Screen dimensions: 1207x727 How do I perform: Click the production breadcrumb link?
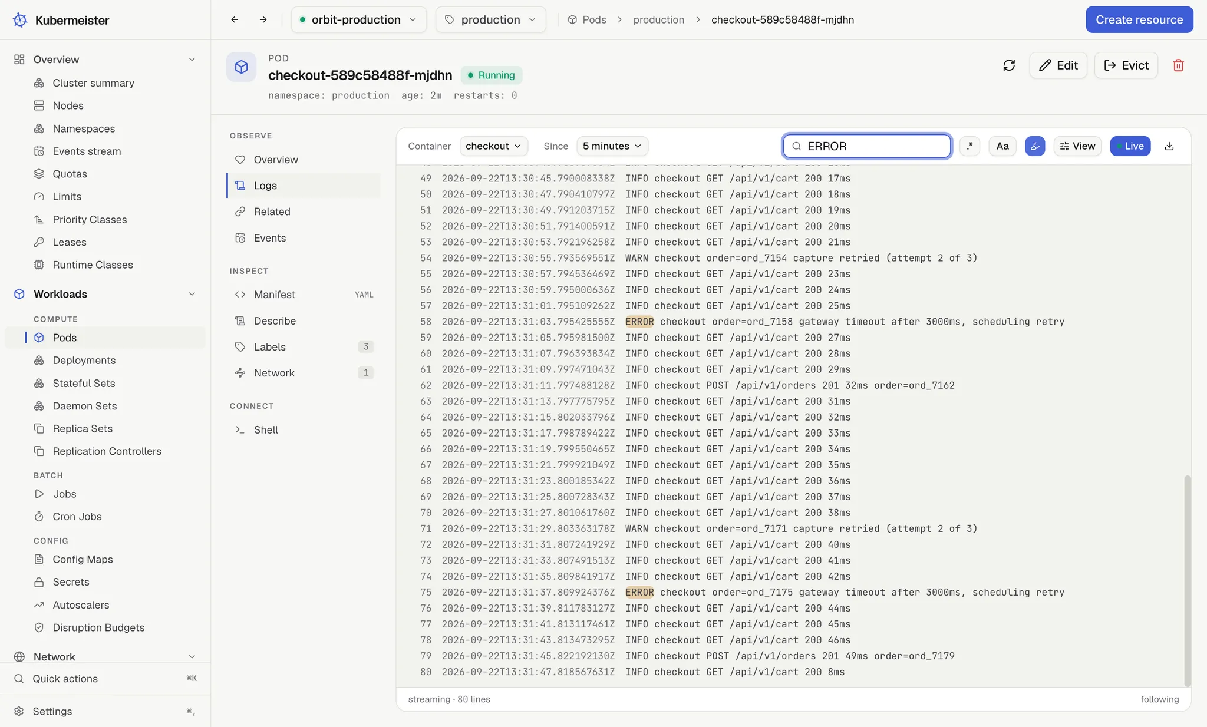point(658,19)
